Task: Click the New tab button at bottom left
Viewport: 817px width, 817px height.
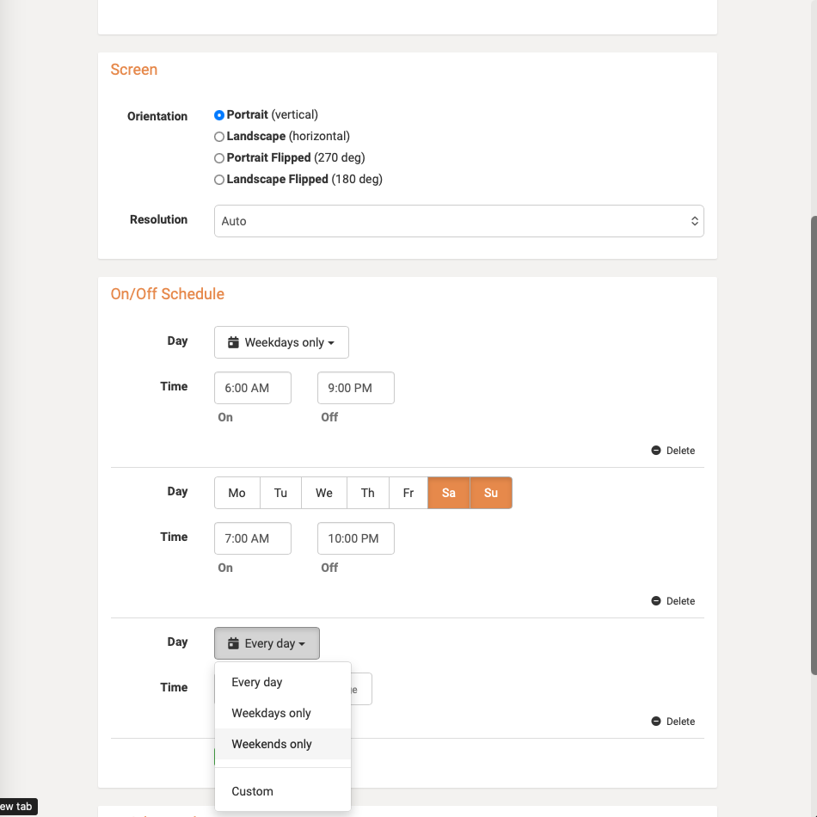Action: pos(15,807)
